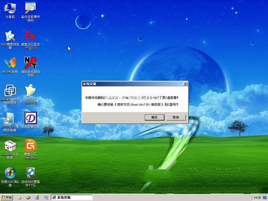Open the PECMD说明 icon
The image size is (268, 201).
point(10,65)
